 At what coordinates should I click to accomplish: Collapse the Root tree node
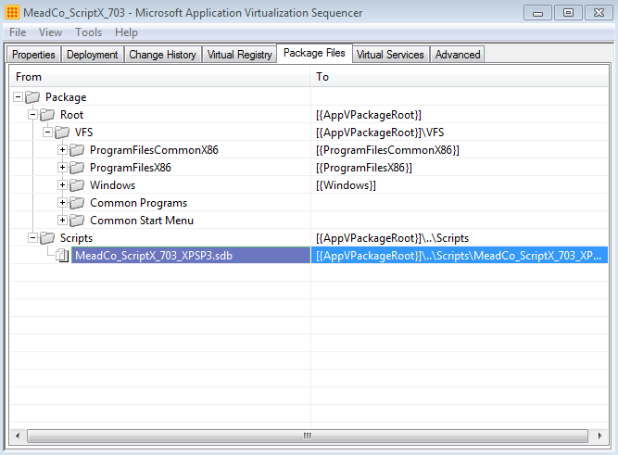32,114
